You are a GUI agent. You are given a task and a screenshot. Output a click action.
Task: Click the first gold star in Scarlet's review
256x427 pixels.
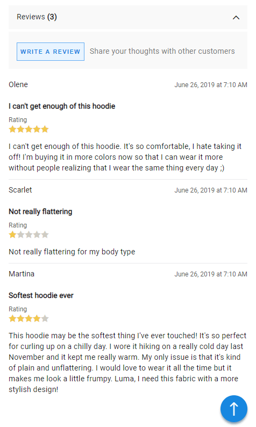coord(12,234)
